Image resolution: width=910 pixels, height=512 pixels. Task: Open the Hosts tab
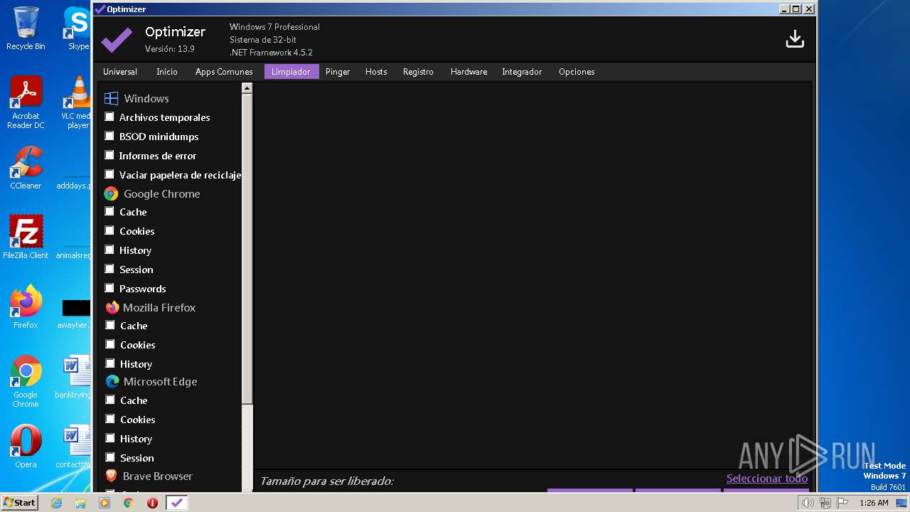click(376, 72)
